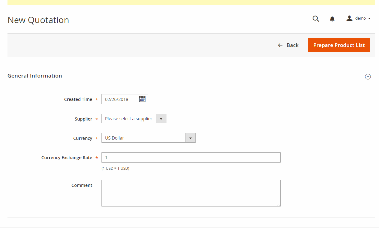The height and width of the screenshot is (228, 379).
Task: Focus the Created Time date field
Action: click(x=125, y=99)
